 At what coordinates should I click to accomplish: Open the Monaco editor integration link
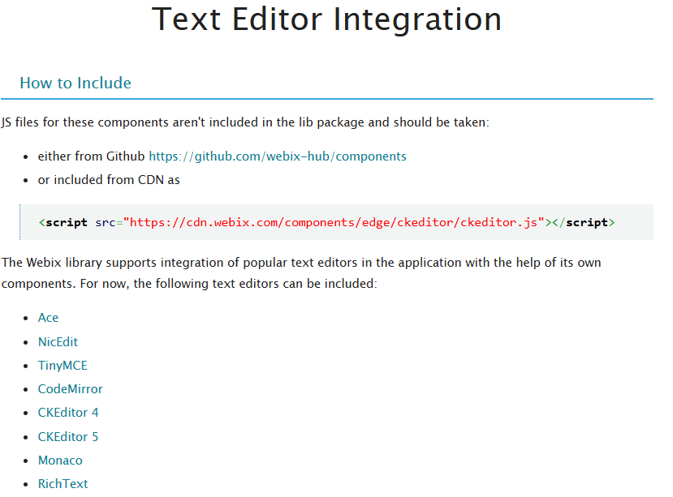(60, 460)
